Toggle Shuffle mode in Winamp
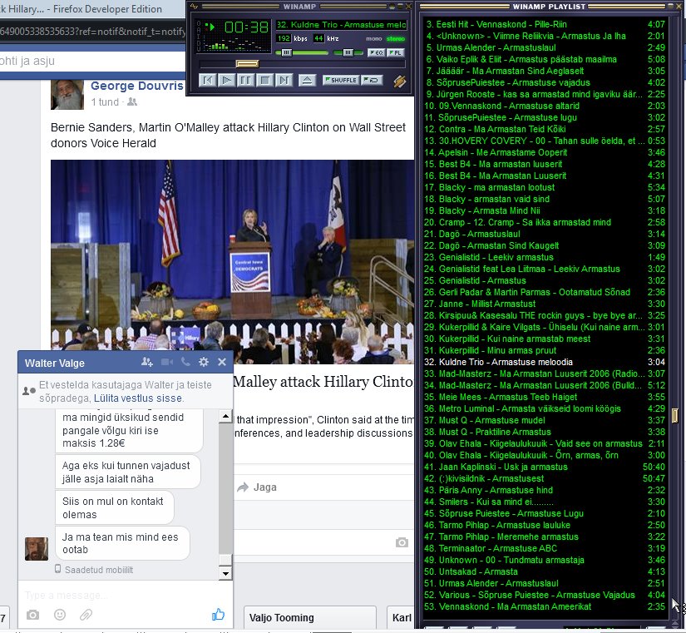 coord(341,80)
